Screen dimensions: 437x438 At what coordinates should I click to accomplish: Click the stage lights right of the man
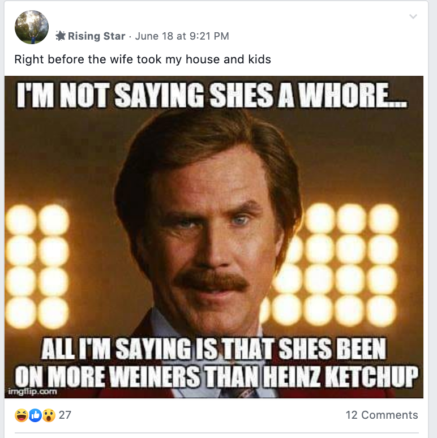tap(332, 265)
